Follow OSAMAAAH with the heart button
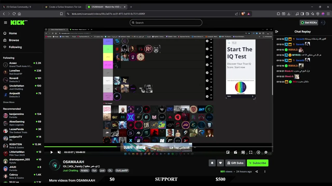This screenshot has width=332, height=186. (220, 163)
